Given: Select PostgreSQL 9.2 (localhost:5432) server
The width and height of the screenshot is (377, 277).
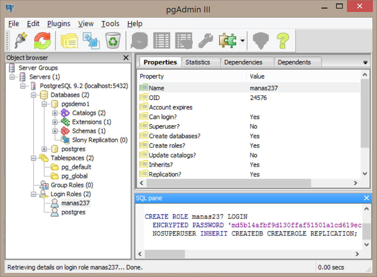Looking at the screenshot, I should pos(84,86).
